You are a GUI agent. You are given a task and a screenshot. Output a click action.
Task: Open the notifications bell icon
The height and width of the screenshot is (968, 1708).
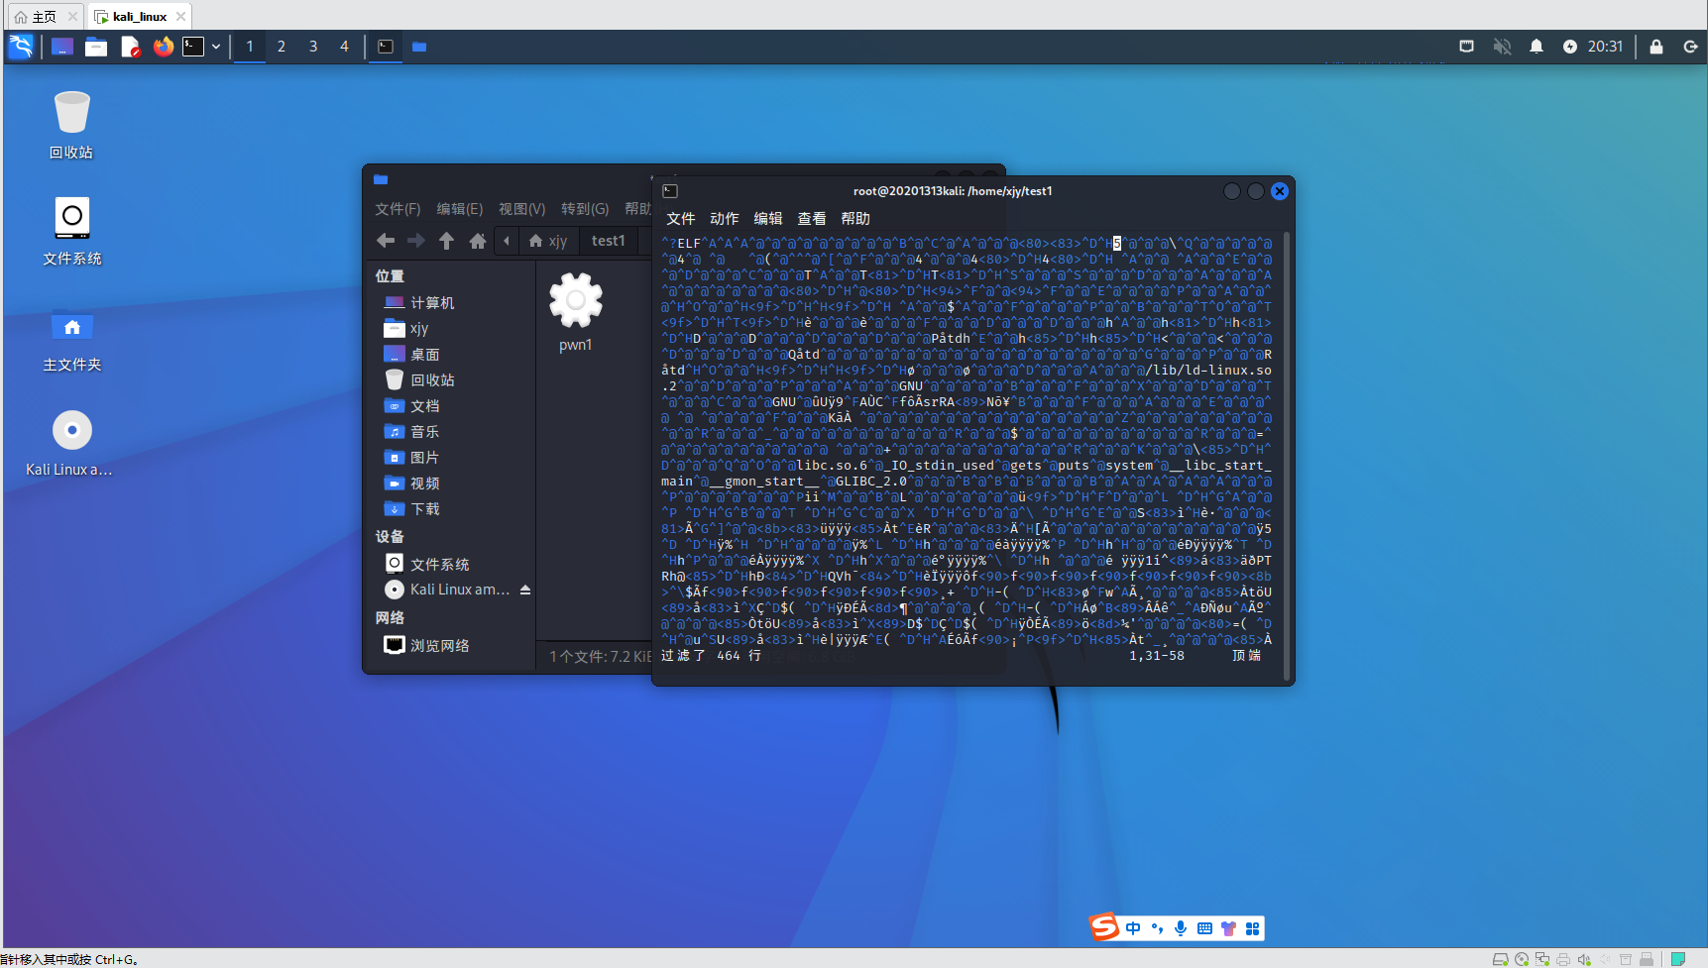click(1537, 47)
